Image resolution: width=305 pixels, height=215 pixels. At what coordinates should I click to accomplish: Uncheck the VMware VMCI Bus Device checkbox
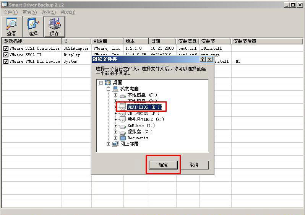[x=6, y=61]
